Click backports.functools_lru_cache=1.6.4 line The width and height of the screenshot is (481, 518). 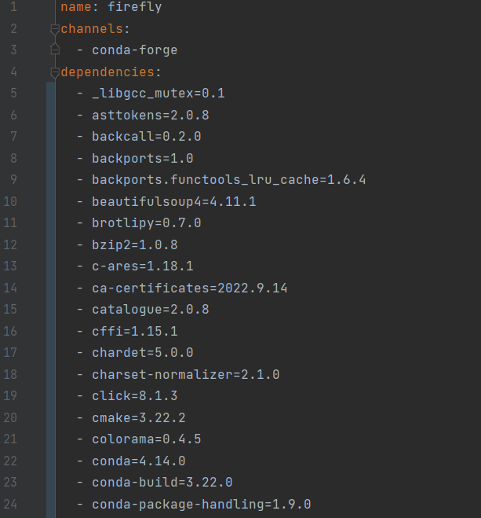coord(229,180)
